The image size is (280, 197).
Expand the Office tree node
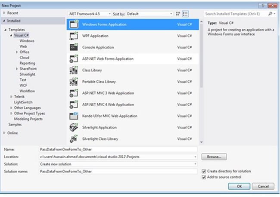(x=17, y=52)
